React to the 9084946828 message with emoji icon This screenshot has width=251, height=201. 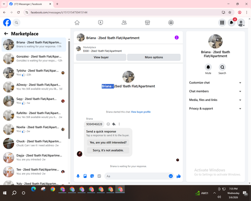[108, 124]
